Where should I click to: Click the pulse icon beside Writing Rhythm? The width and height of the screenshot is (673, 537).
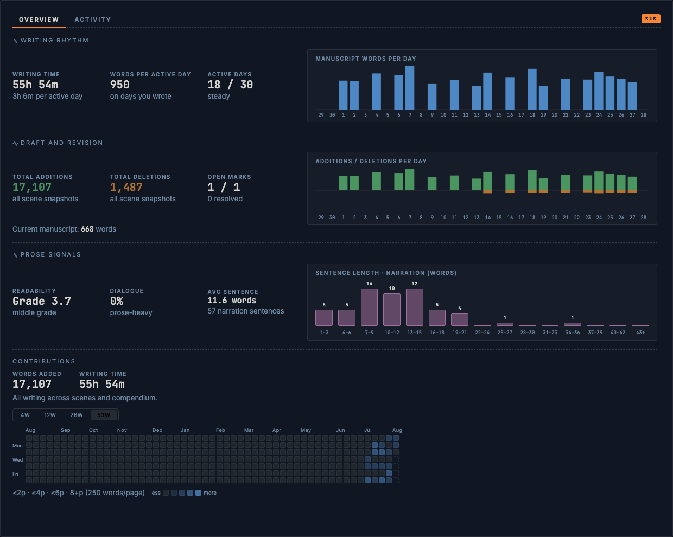pyautogui.click(x=16, y=41)
